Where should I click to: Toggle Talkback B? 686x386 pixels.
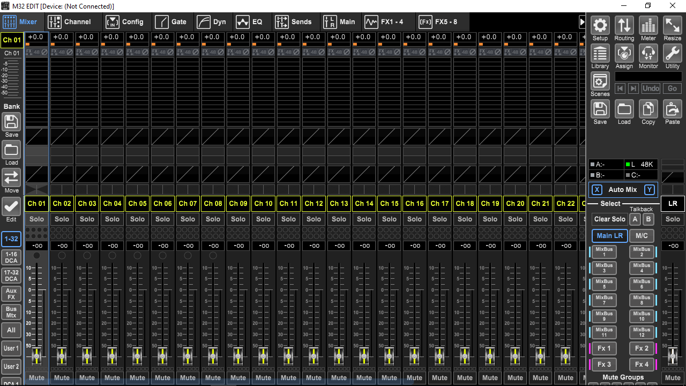648,219
